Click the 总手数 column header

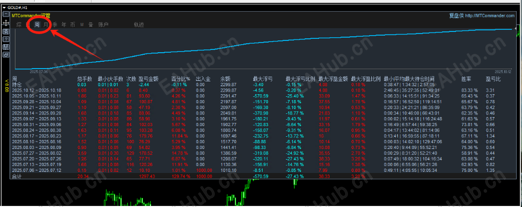tap(85, 79)
